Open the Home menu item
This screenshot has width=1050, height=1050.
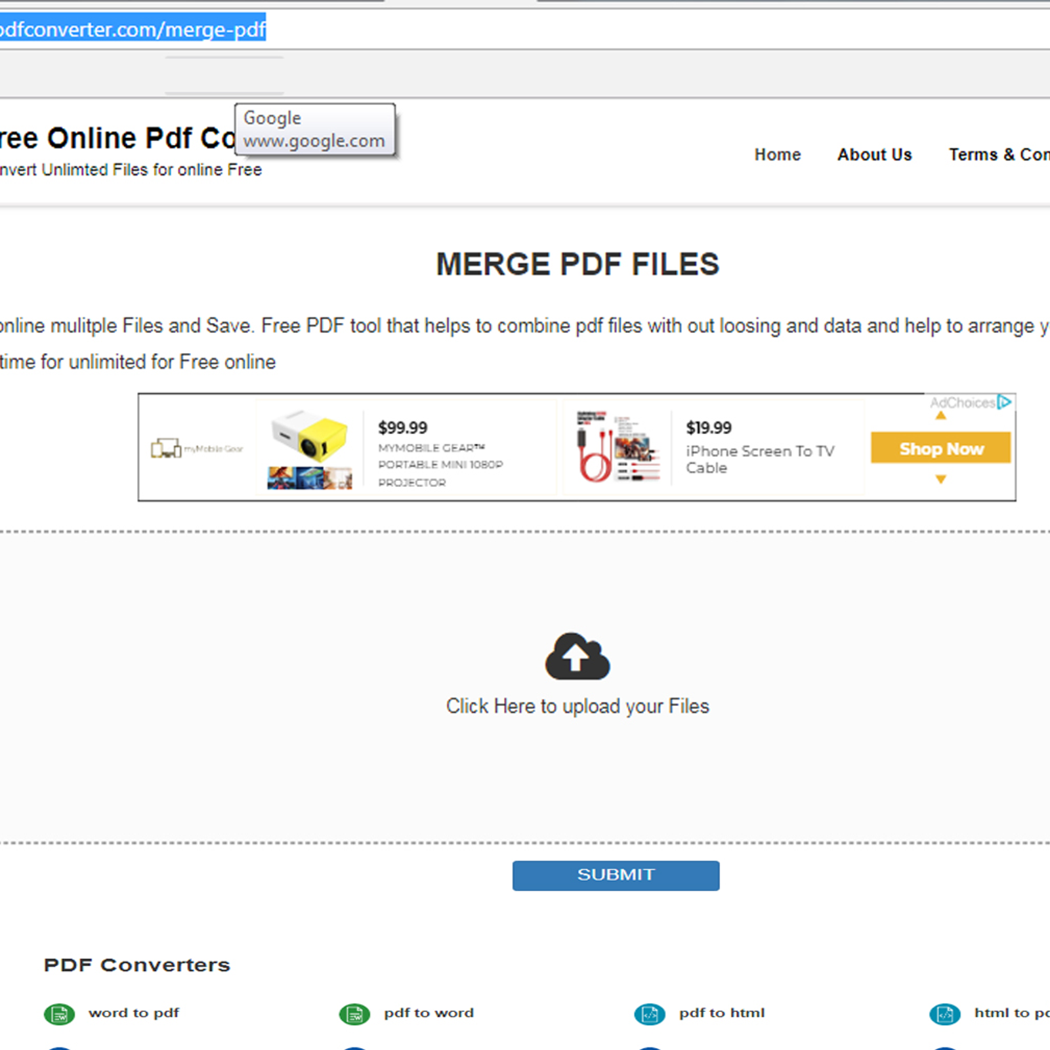(777, 155)
